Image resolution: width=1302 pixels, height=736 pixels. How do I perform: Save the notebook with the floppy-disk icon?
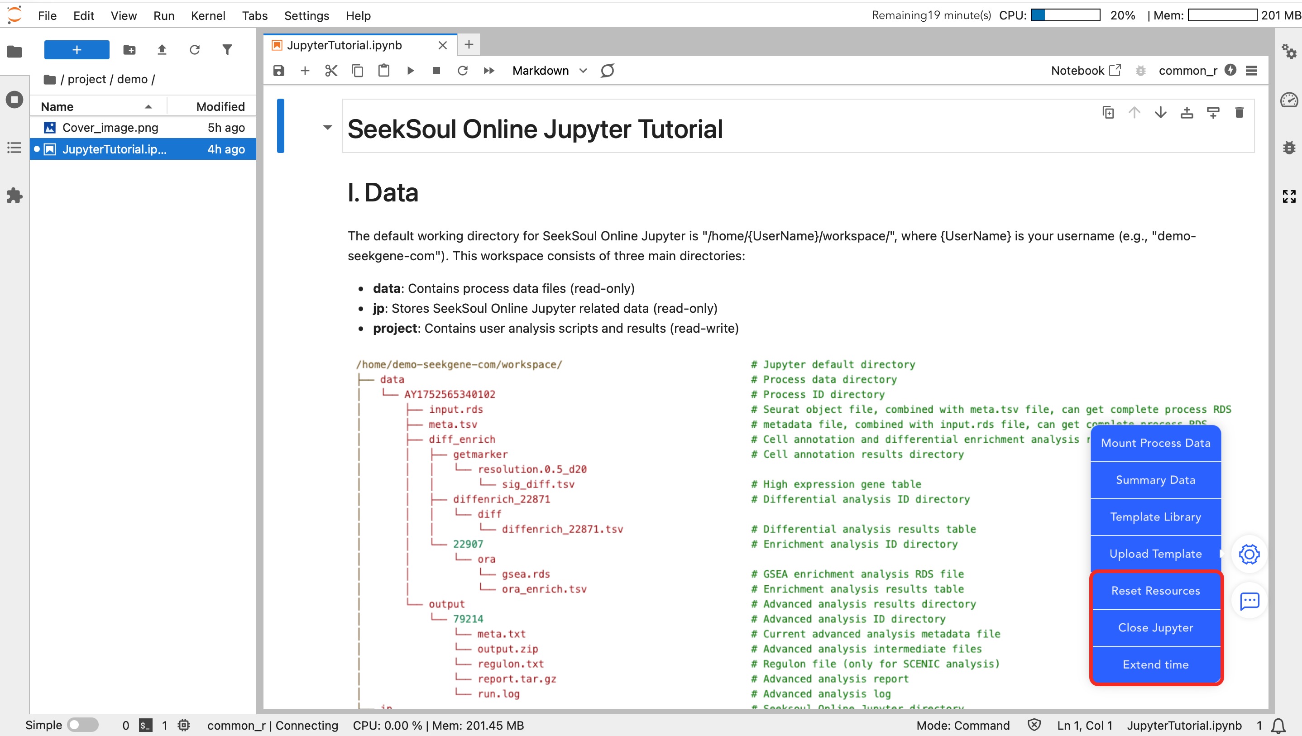[x=278, y=71]
